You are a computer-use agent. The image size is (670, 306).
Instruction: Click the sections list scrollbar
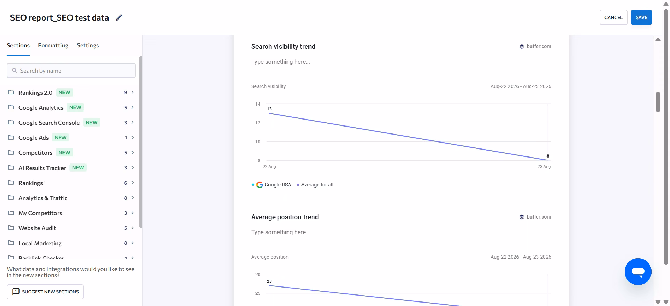(141, 142)
